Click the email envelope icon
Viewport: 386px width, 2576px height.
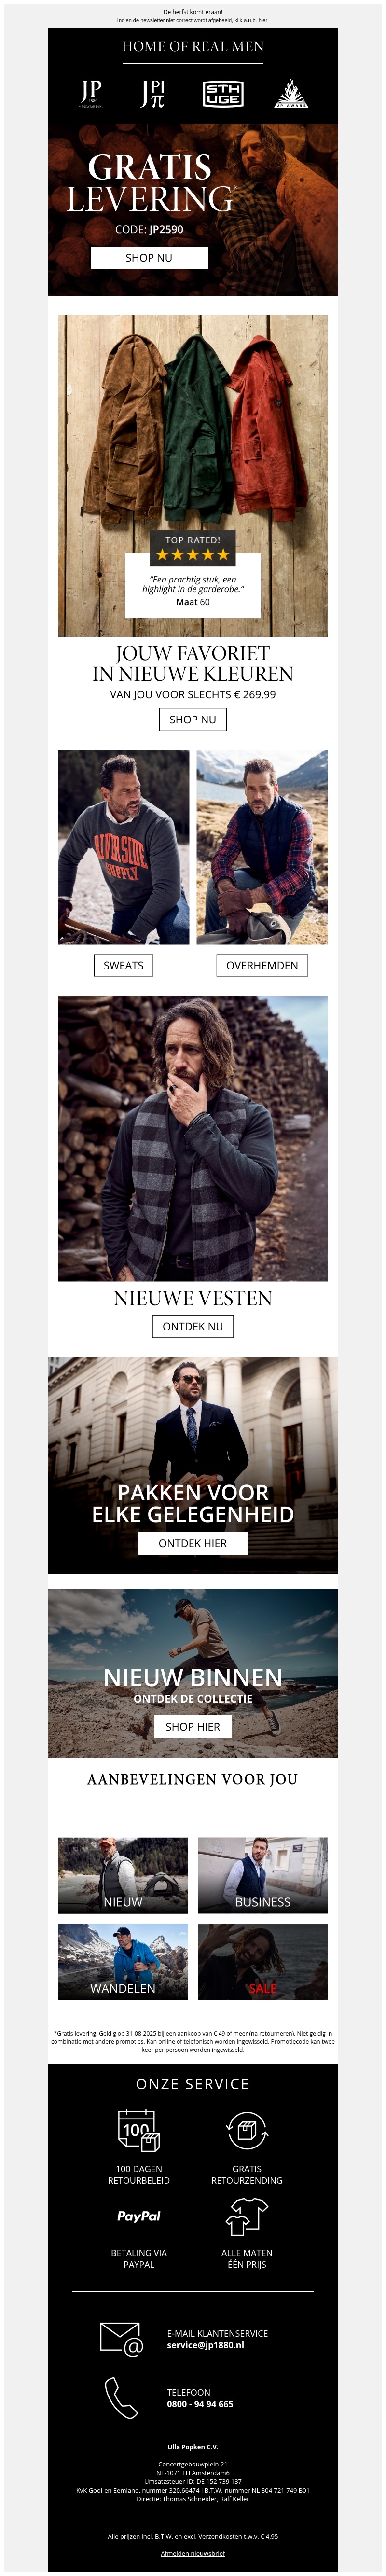click(121, 2338)
